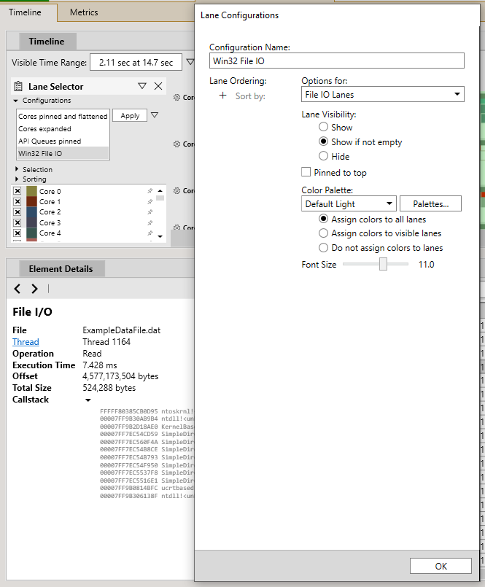Click the ExampleDataFile.dat file value
The height and width of the screenshot is (587, 485).
coord(121,330)
